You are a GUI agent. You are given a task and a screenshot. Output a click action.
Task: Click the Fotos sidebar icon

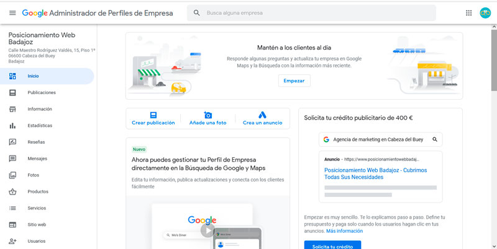point(12,175)
